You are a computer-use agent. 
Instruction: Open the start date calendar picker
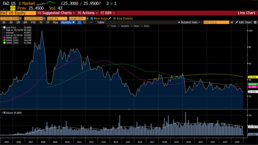20,18
